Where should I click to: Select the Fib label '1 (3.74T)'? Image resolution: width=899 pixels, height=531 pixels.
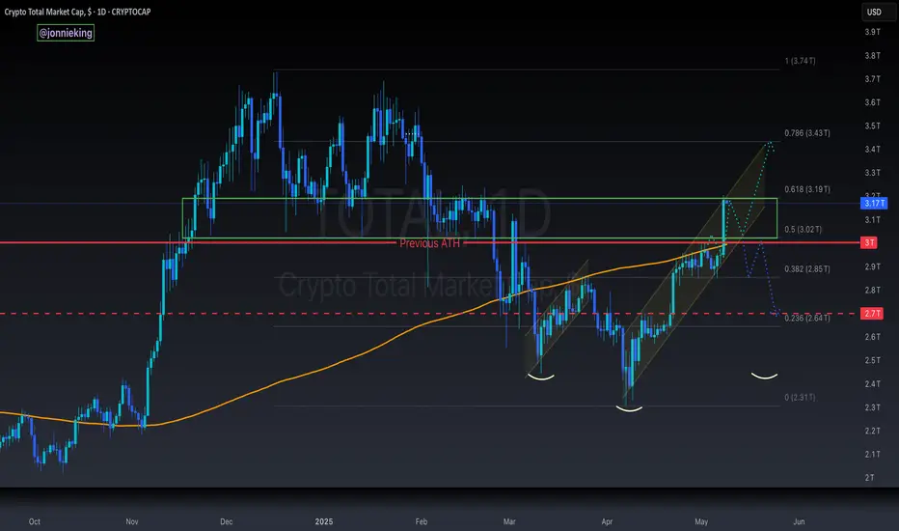[x=800, y=61]
